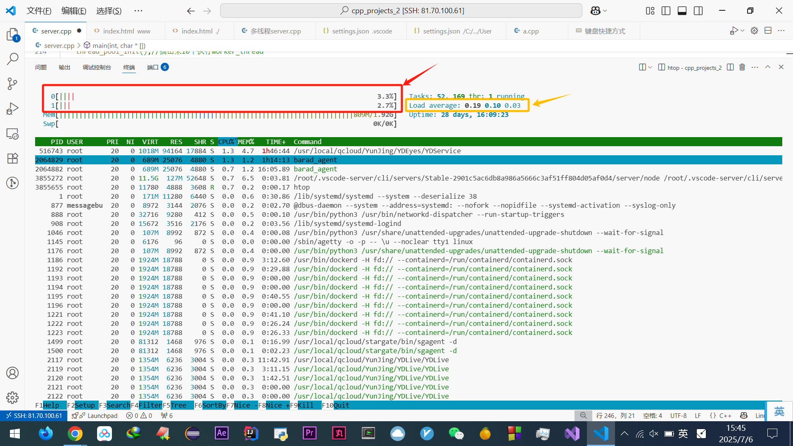Open Copilot dropdown in title bar
The height and width of the screenshot is (446, 793).
pos(605,11)
